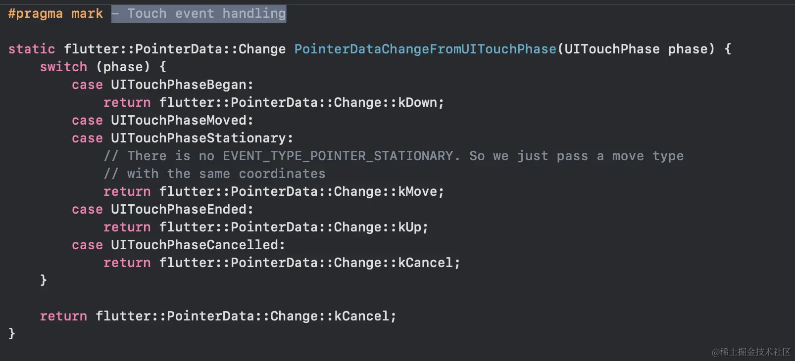
Task: Click the PointerDataChangeFromUITouchPhase function name
Action: [425, 49]
